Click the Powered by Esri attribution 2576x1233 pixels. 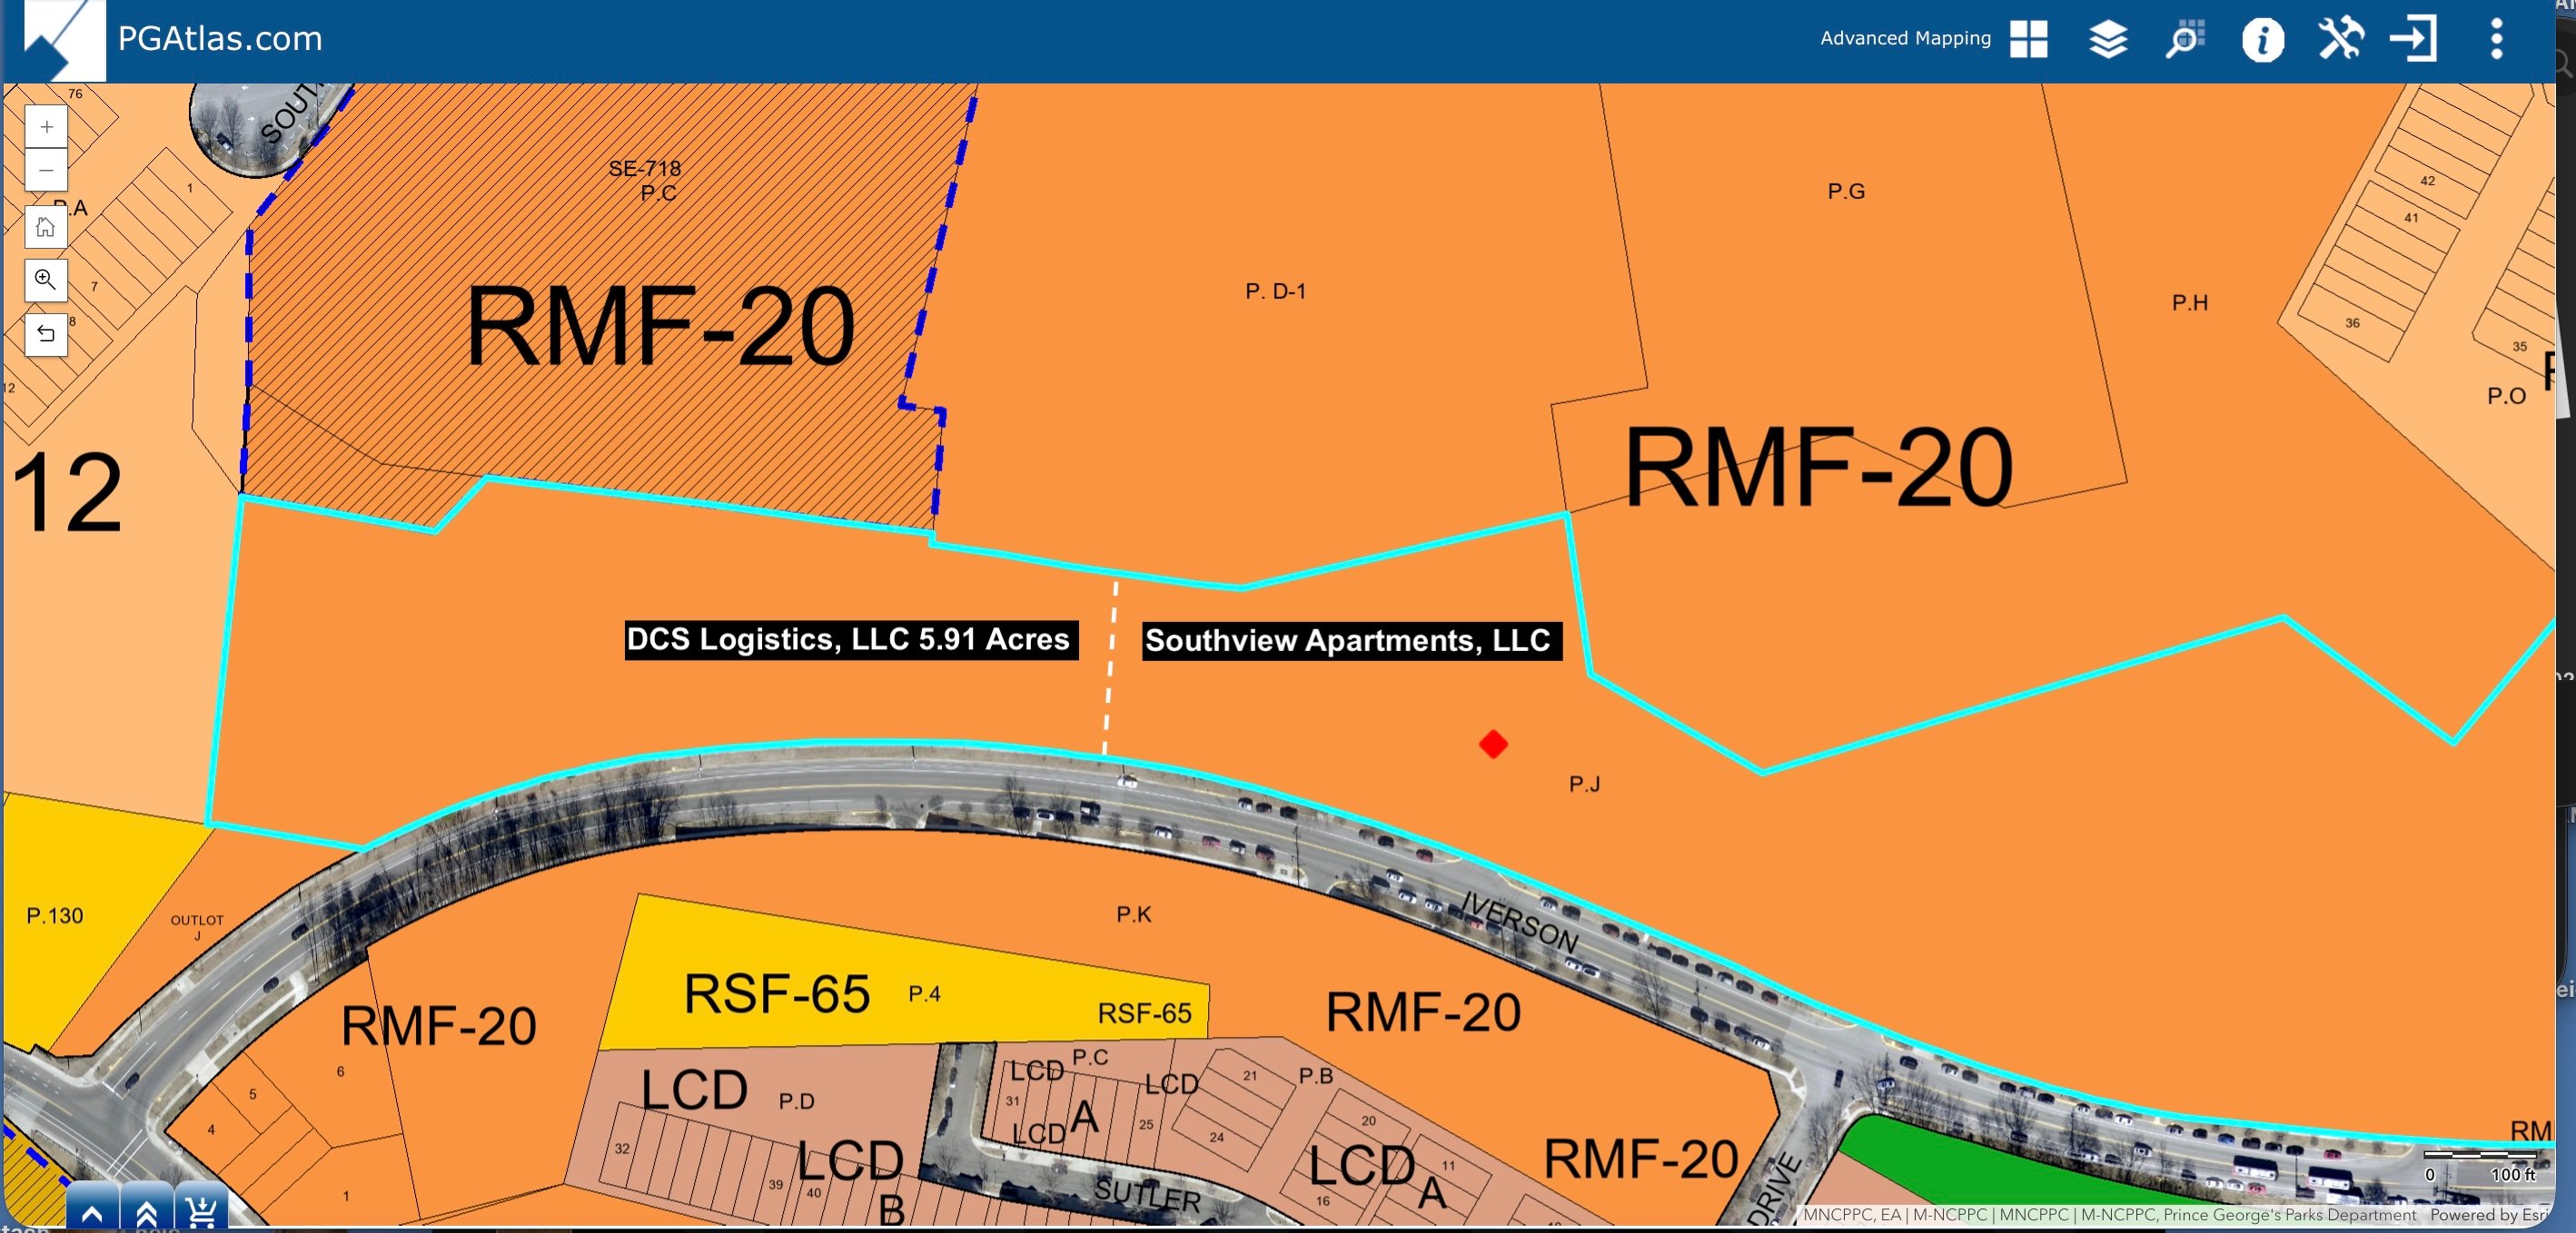[2488, 1215]
